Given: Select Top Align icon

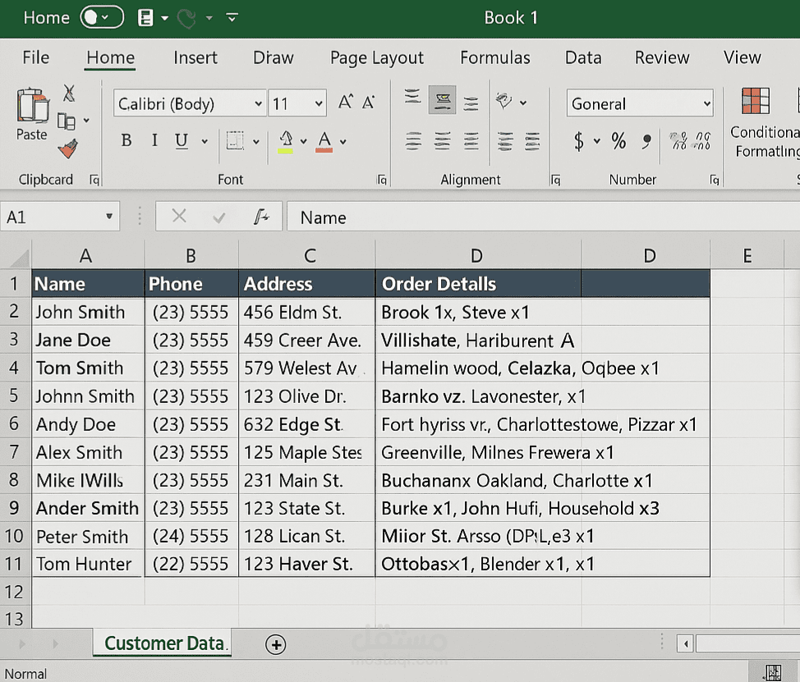Looking at the screenshot, I should click(412, 98).
